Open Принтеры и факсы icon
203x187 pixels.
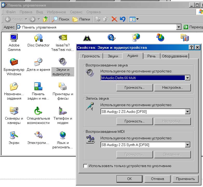click(63, 87)
